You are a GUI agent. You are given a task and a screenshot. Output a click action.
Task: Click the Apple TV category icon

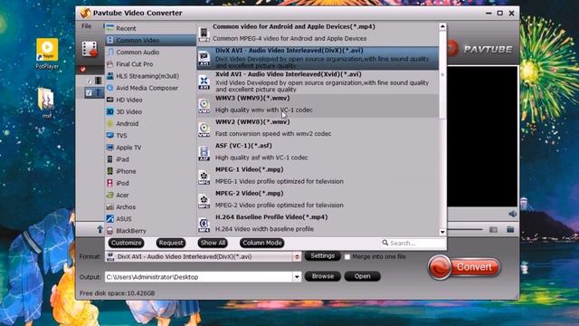tap(110, 148)
